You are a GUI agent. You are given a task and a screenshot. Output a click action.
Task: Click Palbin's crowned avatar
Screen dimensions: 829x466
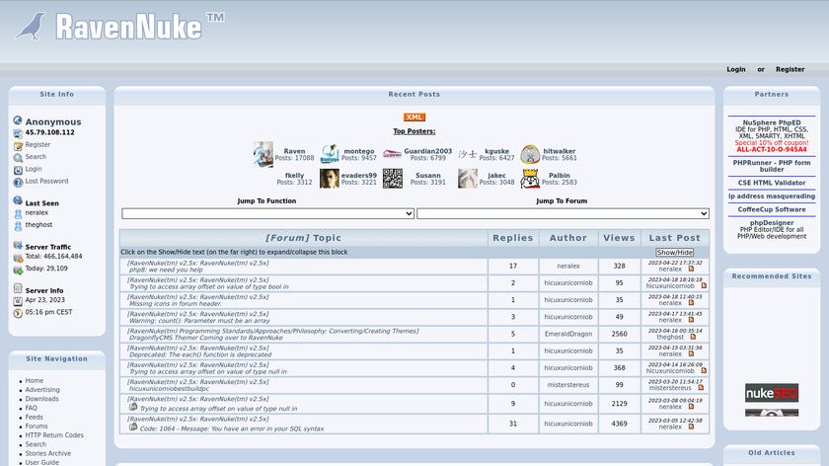pos(530,179)
